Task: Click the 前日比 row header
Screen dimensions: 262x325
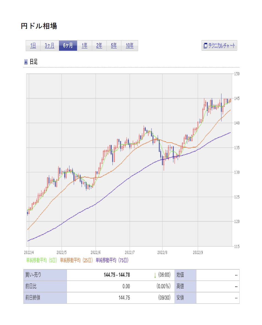Action: point(45,286)
